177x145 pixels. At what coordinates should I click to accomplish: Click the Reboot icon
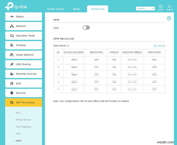click(169, 6)
